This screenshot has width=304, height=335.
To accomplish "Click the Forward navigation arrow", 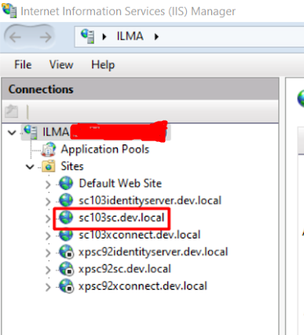I will (x=46, y=37).
